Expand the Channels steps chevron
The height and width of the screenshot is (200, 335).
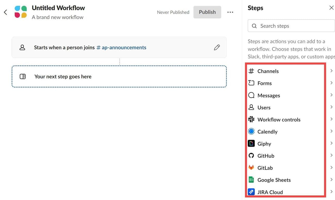331,71
